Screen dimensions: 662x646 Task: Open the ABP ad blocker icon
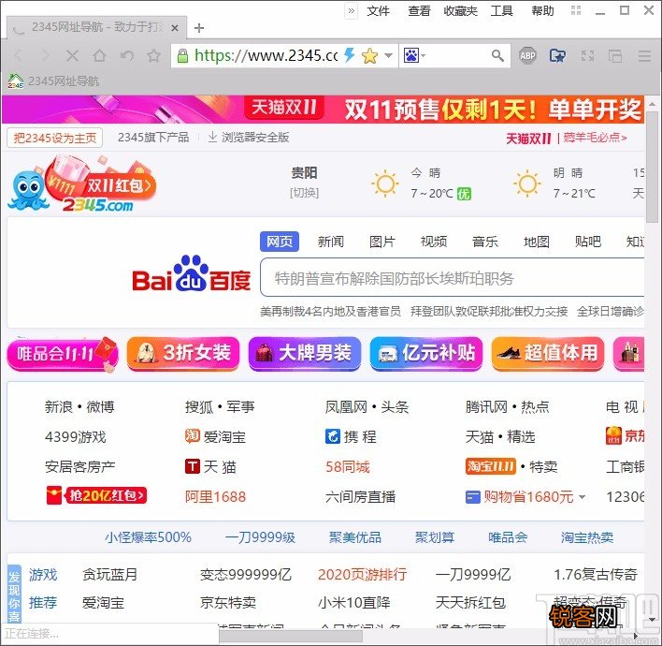click(x=527, y=55)
